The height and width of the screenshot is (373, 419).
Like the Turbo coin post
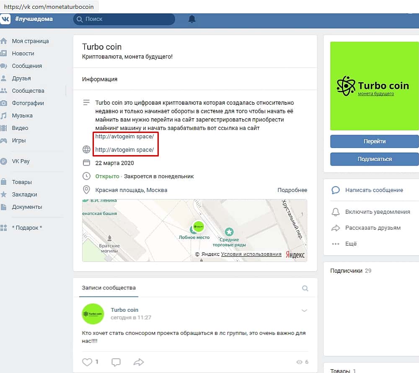pyautogui.click(x=87, y=362)
